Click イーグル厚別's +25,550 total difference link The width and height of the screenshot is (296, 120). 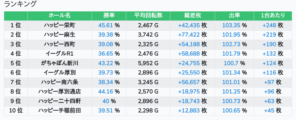(x=189, y=72)
